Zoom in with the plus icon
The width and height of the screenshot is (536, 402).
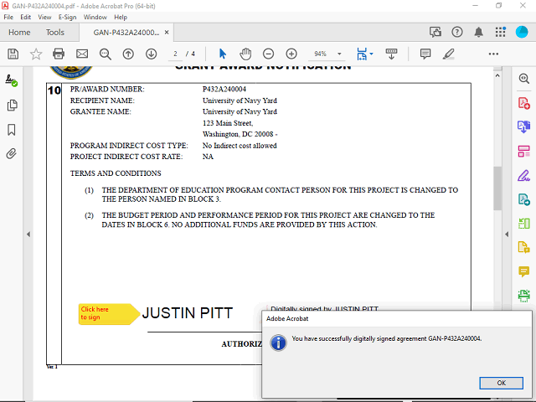click(x=291, y=54)
